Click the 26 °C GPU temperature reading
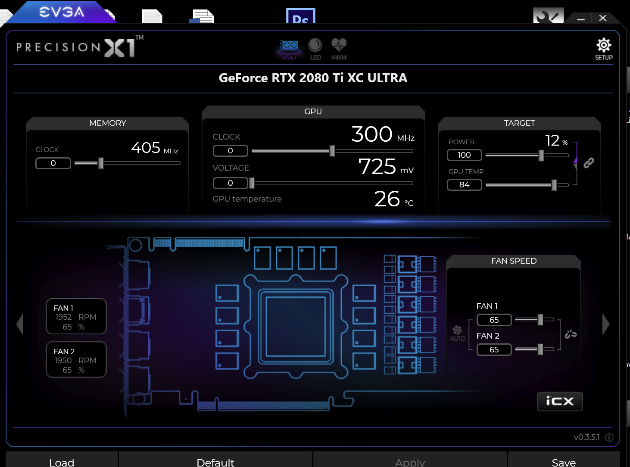Screen dimensions: 630x467 (x=394, y=199)
